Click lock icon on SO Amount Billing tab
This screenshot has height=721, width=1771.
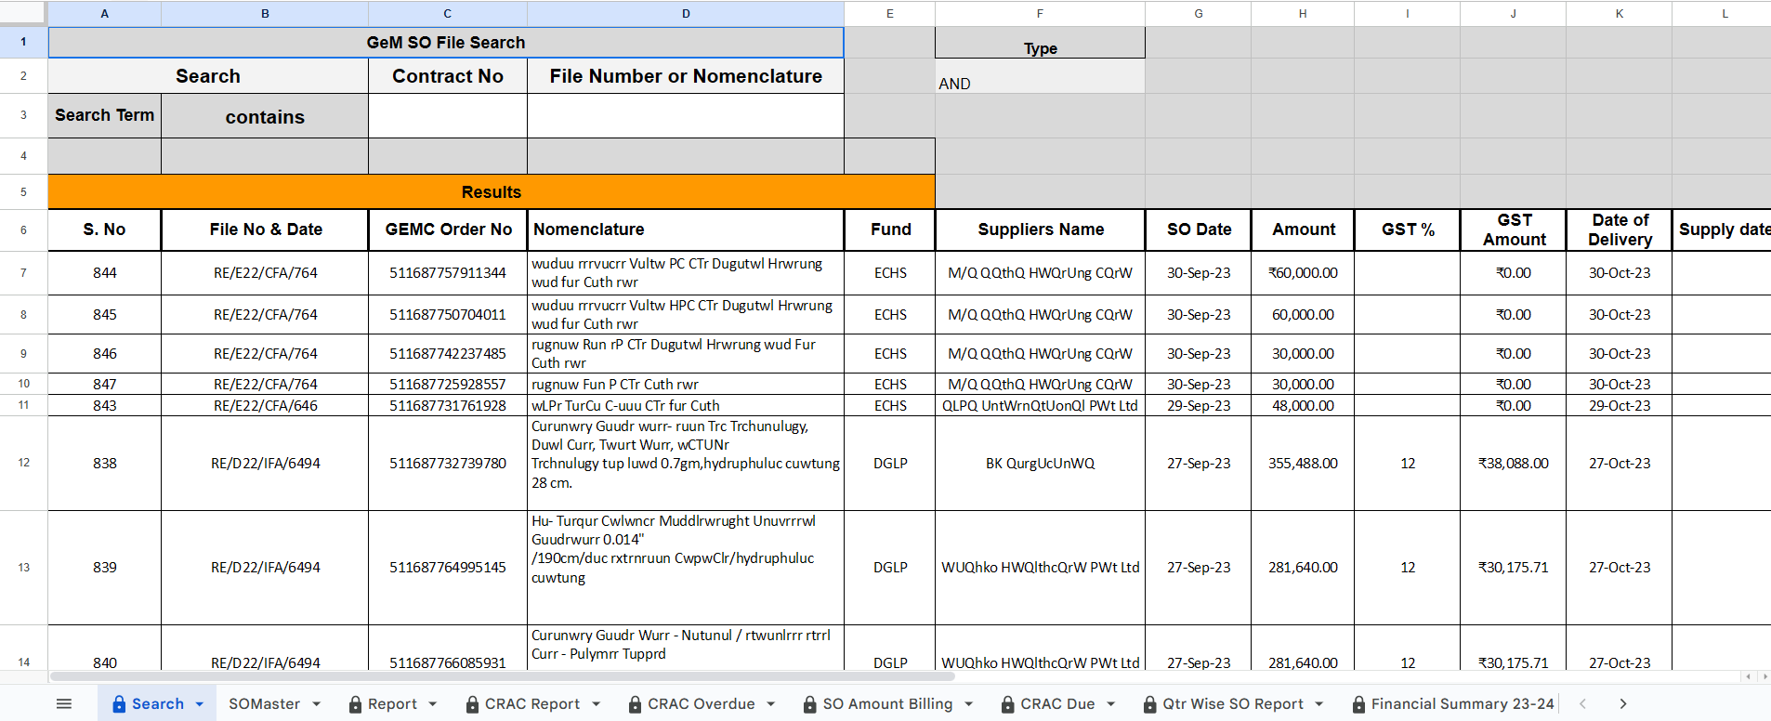(810, 704)
